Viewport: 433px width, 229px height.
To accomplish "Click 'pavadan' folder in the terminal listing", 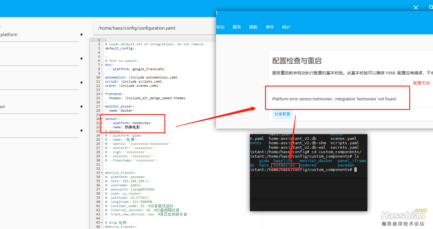I will pos(346,165).
